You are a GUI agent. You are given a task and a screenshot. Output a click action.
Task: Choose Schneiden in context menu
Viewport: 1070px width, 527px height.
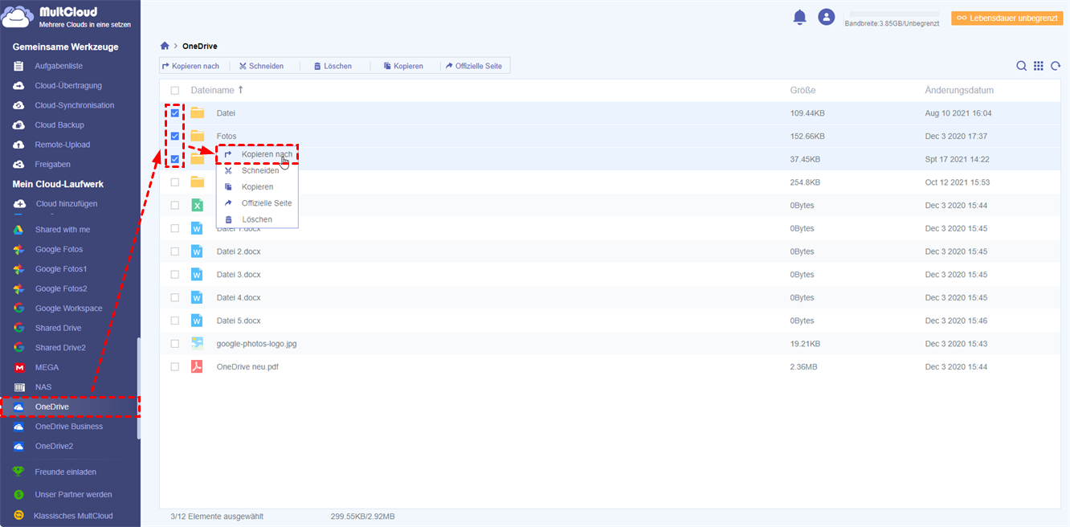[257, 170]
